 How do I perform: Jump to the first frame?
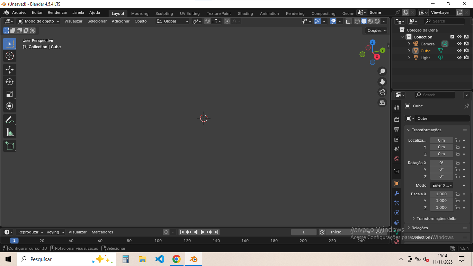[x=182, y=232]
